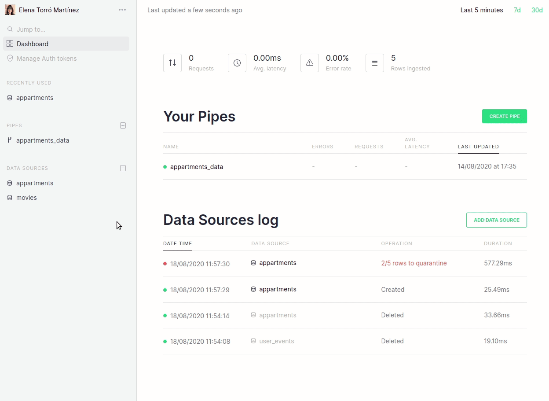Click the requests up-down arrows icon
The height and width of the screenshot is (401, 549).
point(172,63)
